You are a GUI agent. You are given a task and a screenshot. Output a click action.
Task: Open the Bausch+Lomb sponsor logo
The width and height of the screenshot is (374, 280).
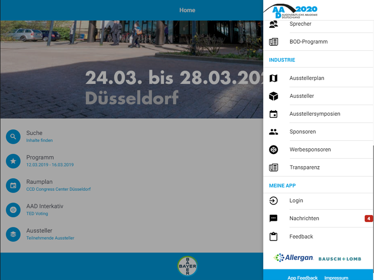pyautogui.click(x=340, y=259)
